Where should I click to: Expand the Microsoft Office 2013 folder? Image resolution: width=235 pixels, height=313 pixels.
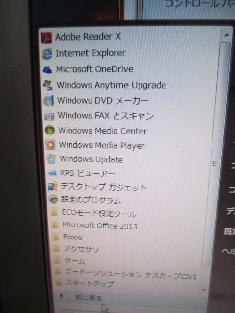point(100,225)
